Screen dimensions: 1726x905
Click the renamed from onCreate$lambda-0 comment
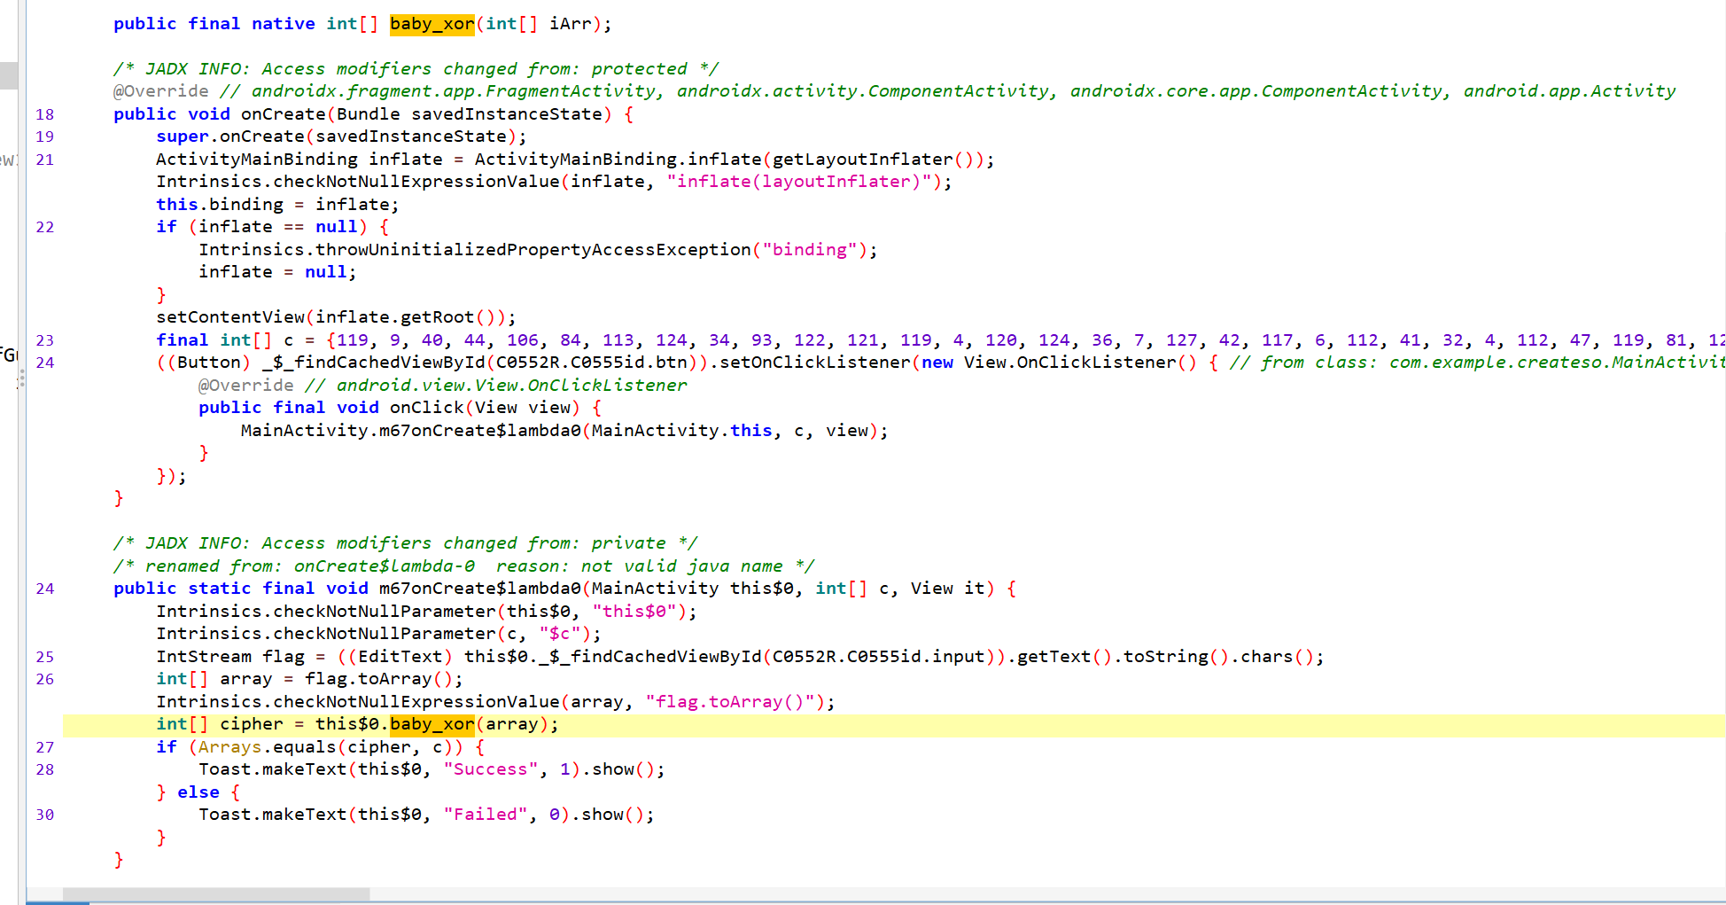click(x=464, y=566)
